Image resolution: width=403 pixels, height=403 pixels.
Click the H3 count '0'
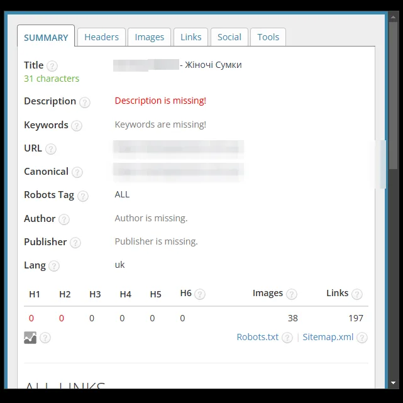[92, 318]
